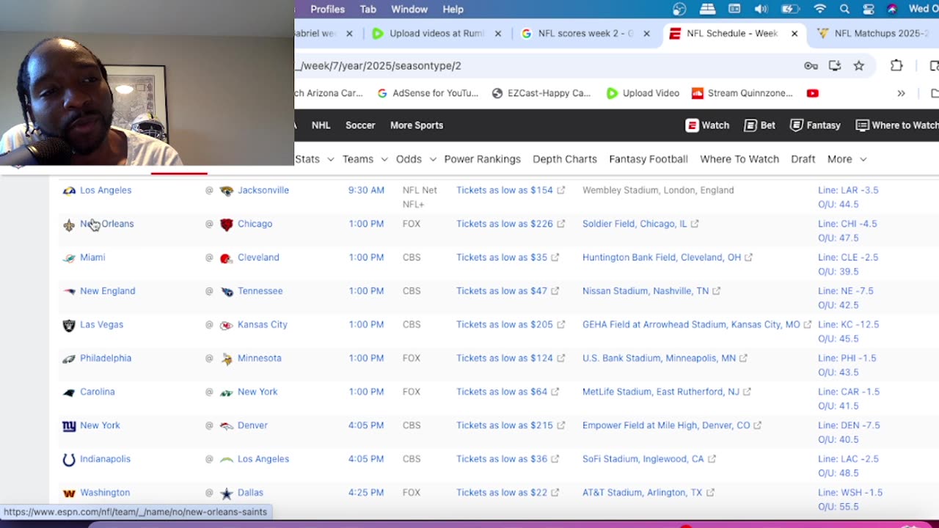Click the Las Vegas Raiders logo

[69, 325]
